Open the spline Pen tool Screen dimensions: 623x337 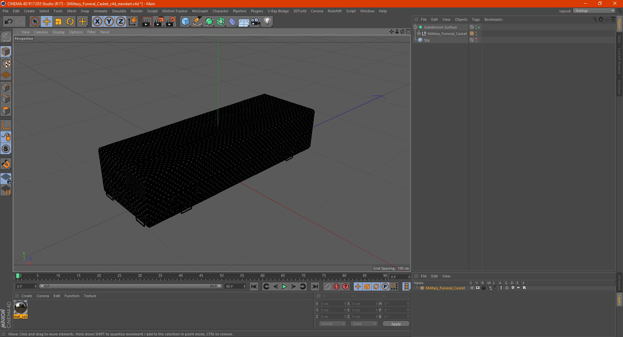[197, 22]
